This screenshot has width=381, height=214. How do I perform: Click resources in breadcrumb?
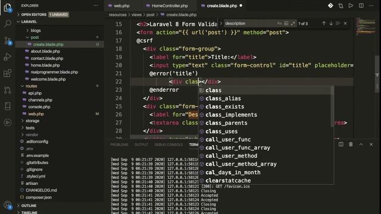point(118,15)
